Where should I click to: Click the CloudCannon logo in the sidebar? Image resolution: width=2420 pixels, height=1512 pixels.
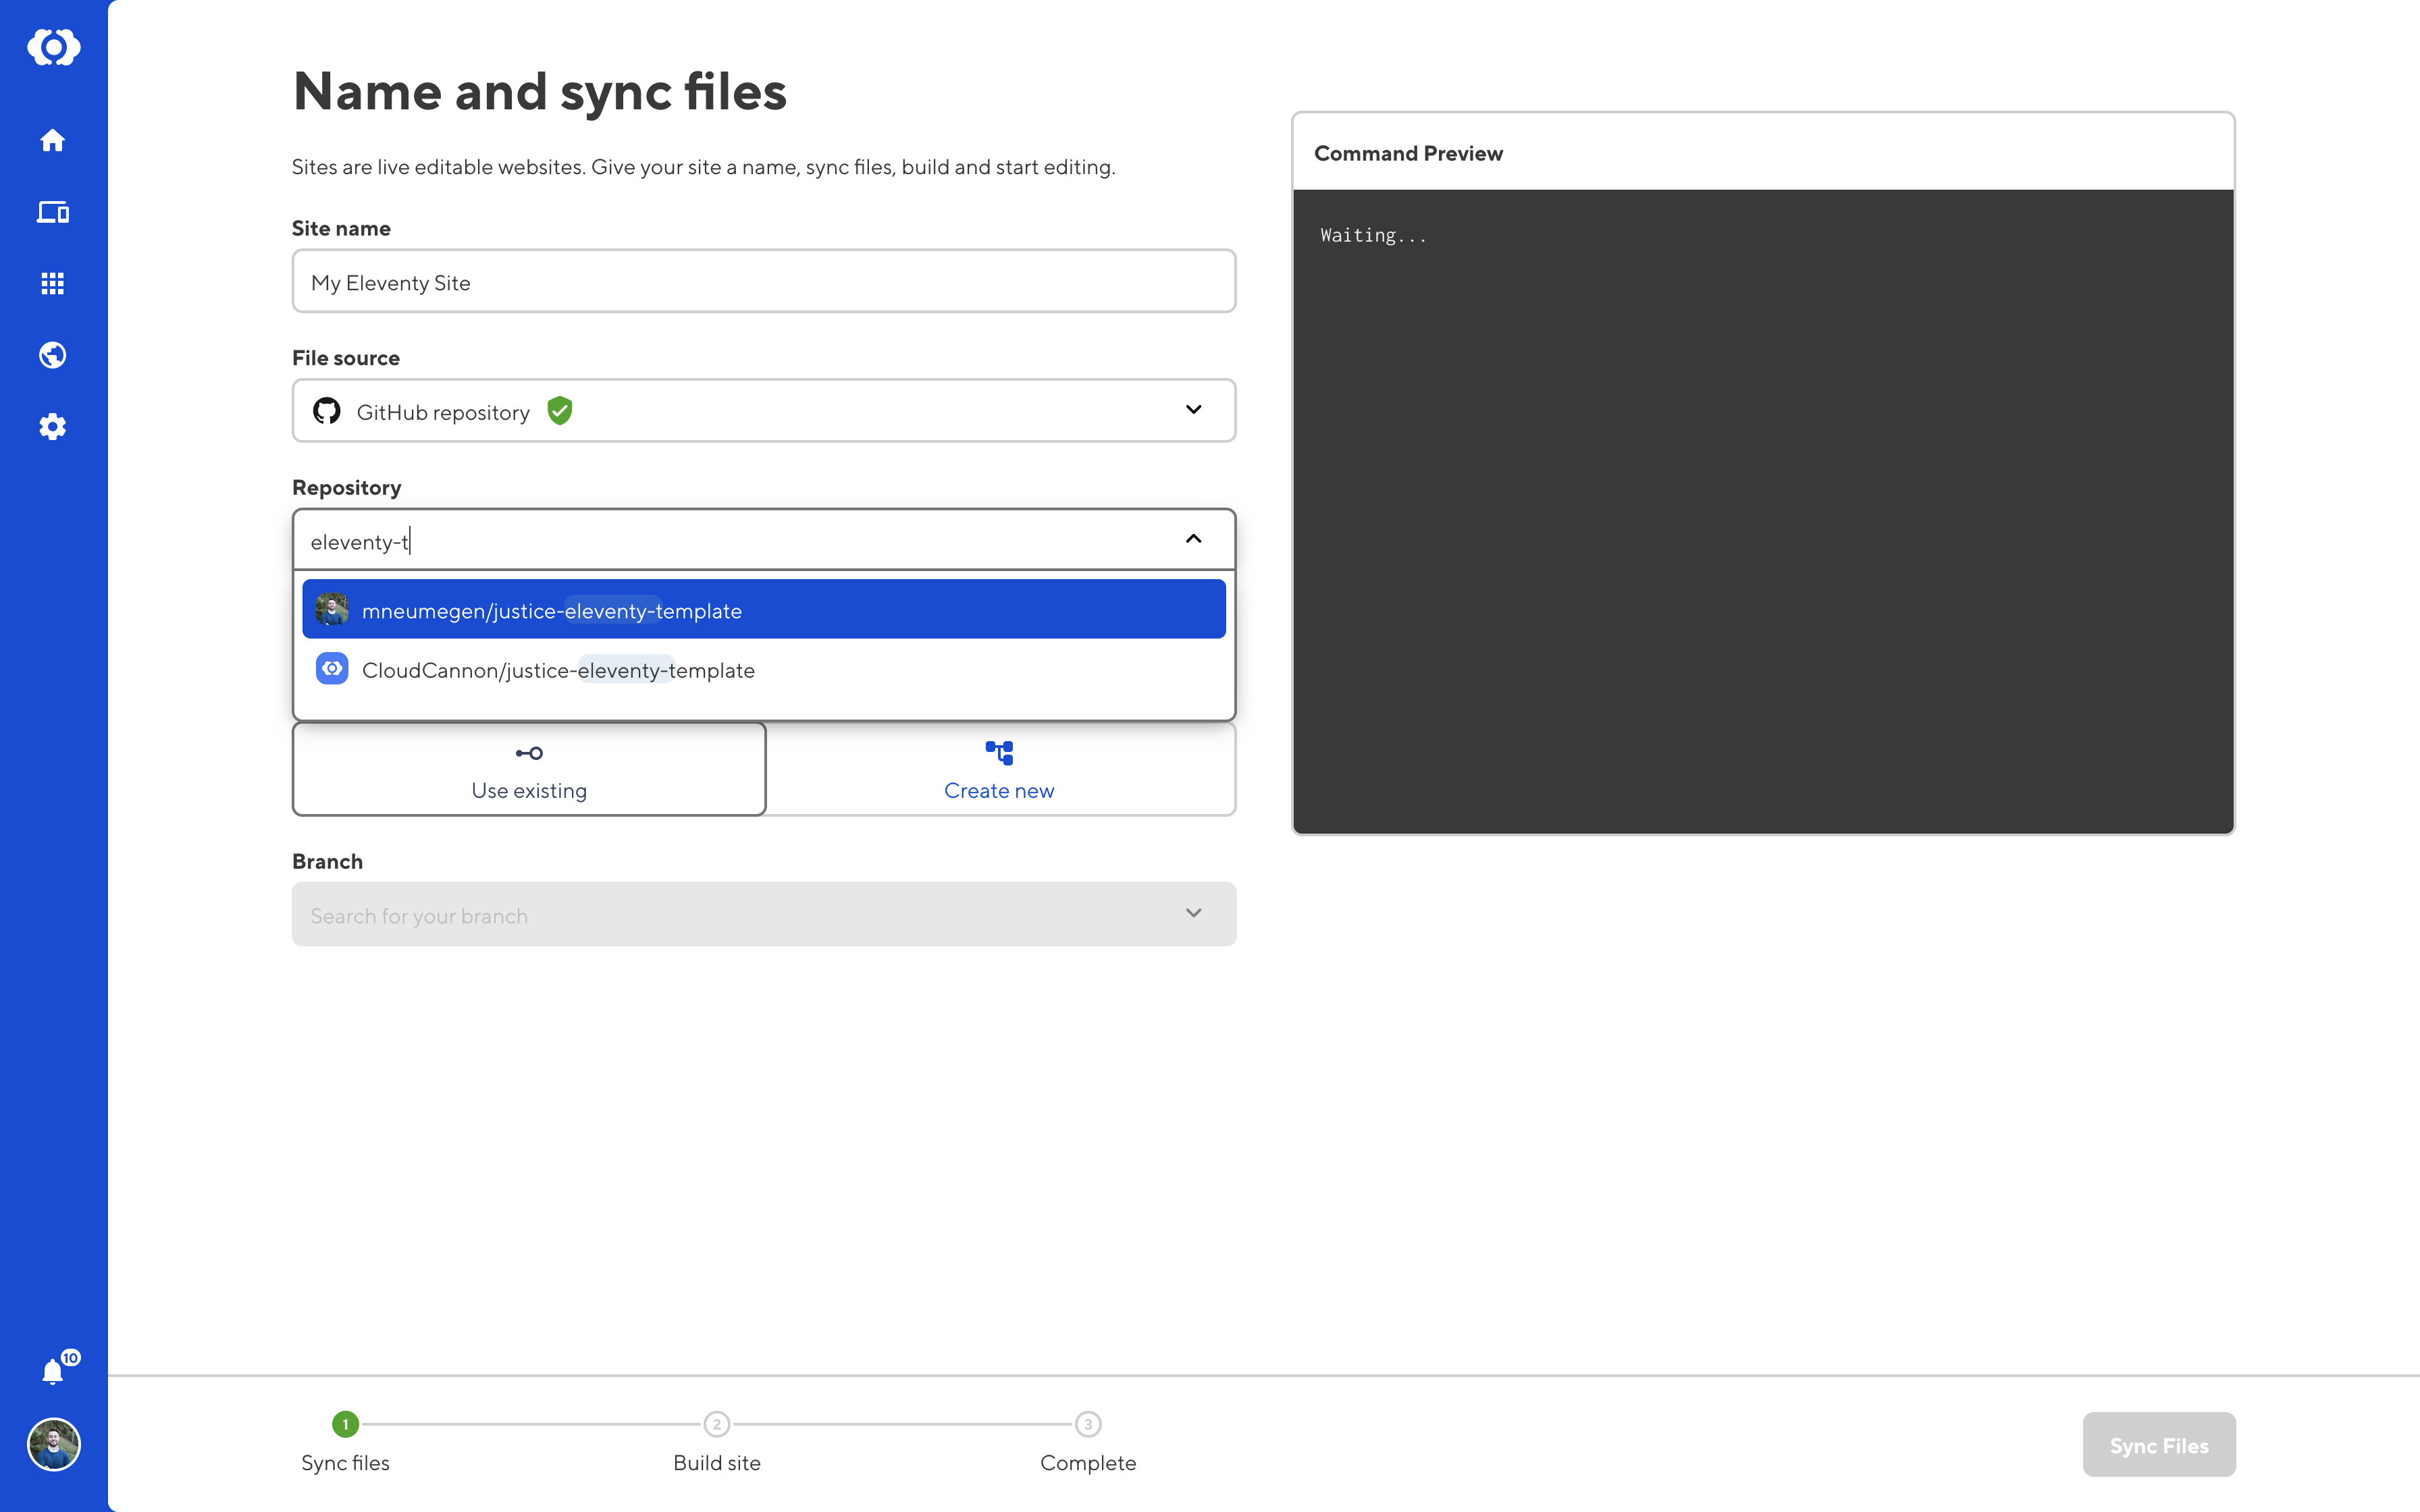pyautogui.click(x=53, y=47)
